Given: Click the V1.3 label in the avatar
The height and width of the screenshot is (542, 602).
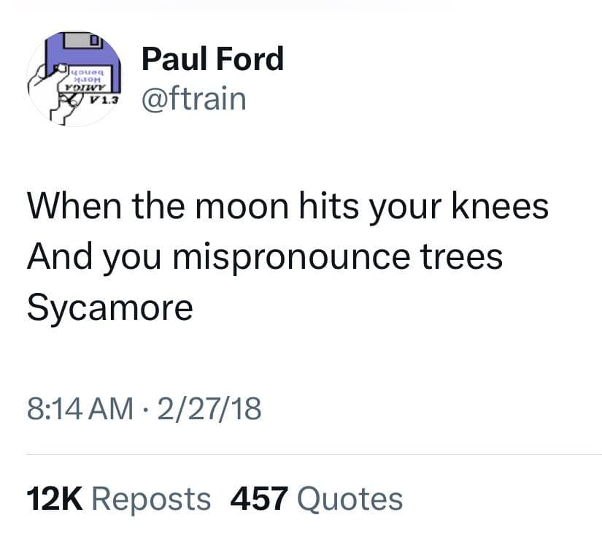Looking at the screenshot, I should point(104,101).
